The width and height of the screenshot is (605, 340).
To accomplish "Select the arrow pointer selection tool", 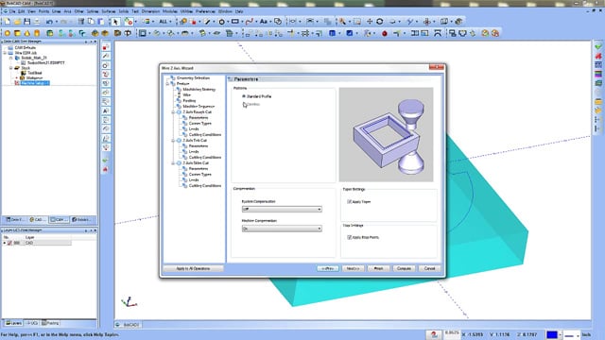I will (115, 22).
